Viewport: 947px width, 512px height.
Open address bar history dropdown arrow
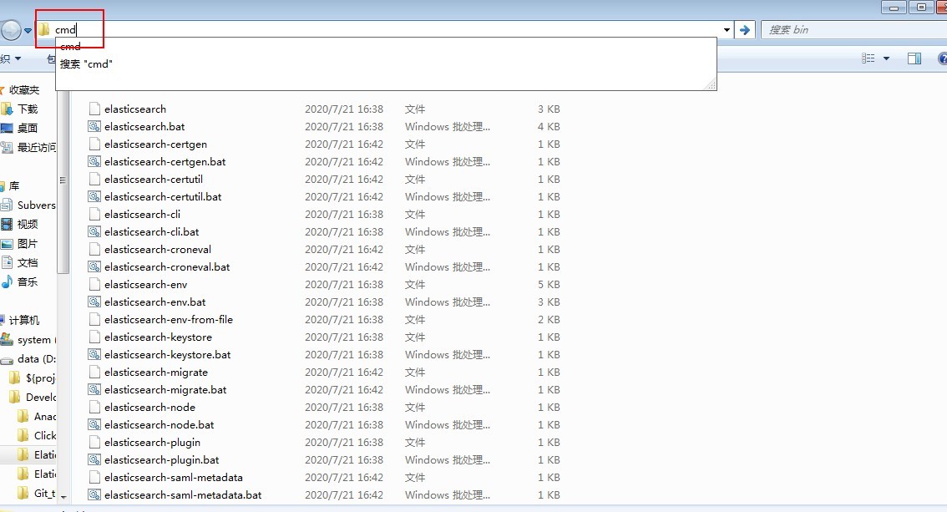(727, 29)
